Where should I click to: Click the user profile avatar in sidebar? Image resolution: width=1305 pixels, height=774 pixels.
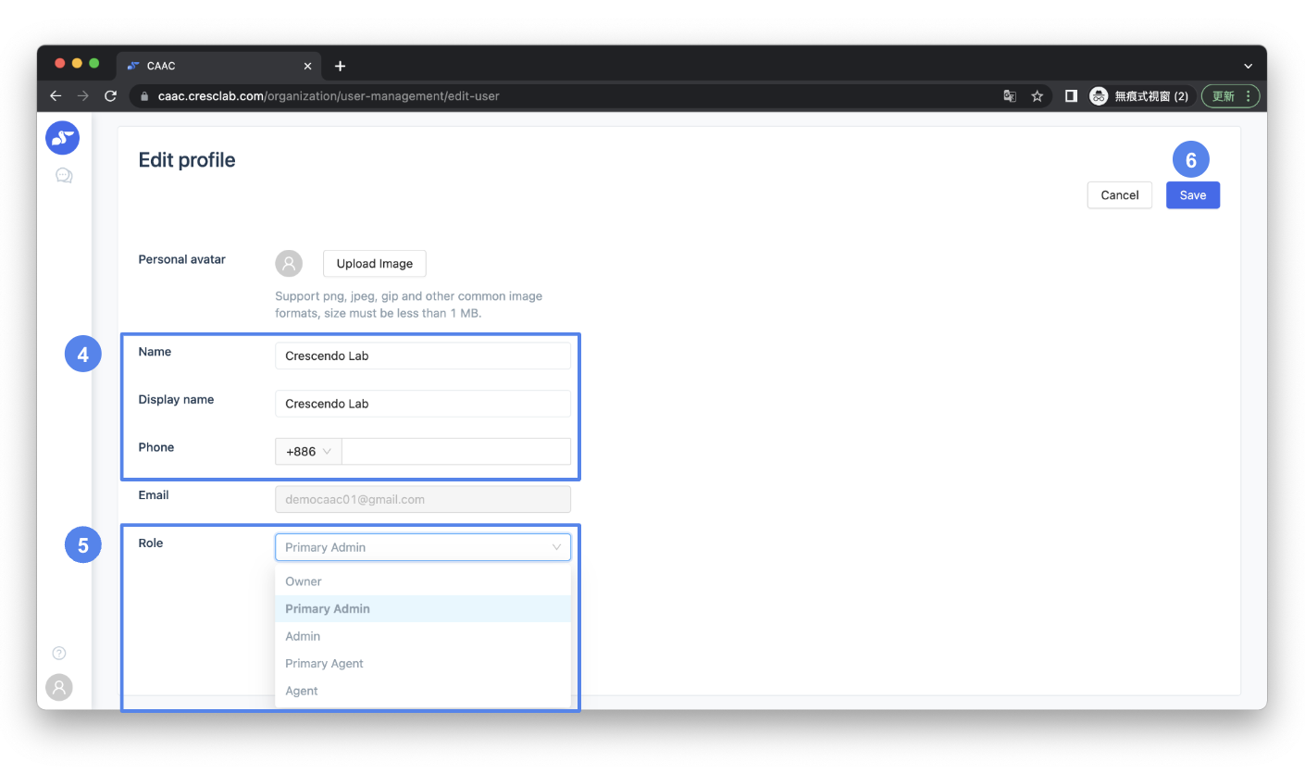59,687
